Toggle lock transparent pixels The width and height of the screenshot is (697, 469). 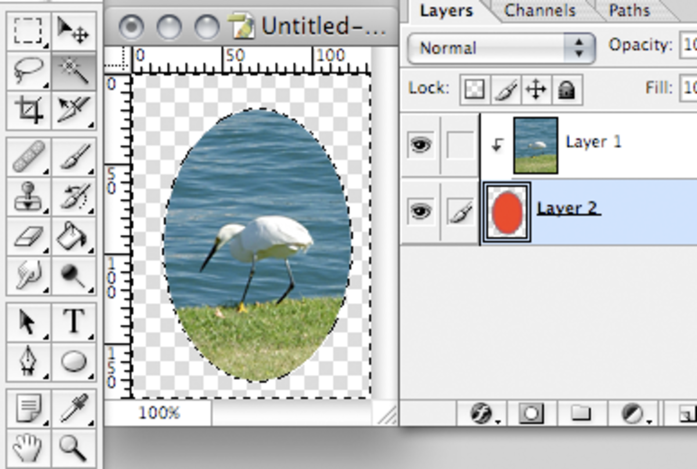pyautogui.click(x=474, y=90)
